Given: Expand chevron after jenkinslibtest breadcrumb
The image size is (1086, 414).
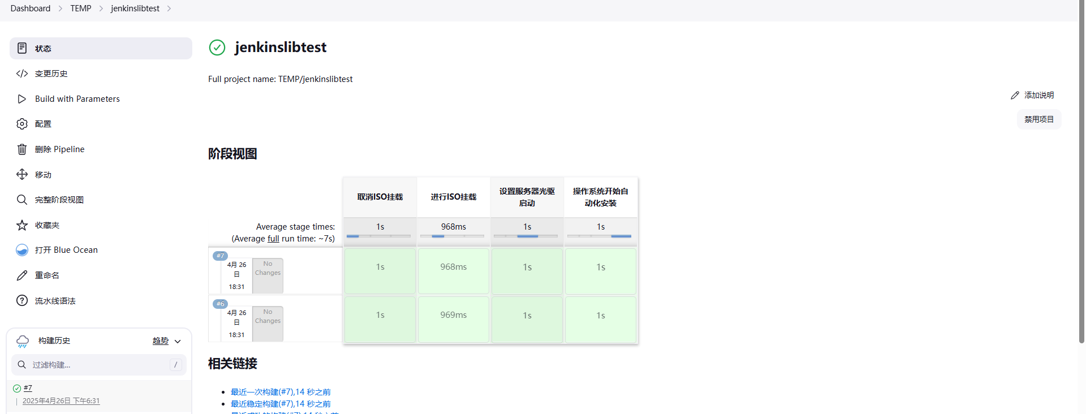Looking at the screenshot, I should click(x=169, y=8).
